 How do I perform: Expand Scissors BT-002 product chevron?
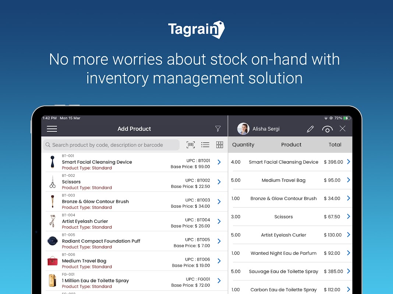point(219,182)
